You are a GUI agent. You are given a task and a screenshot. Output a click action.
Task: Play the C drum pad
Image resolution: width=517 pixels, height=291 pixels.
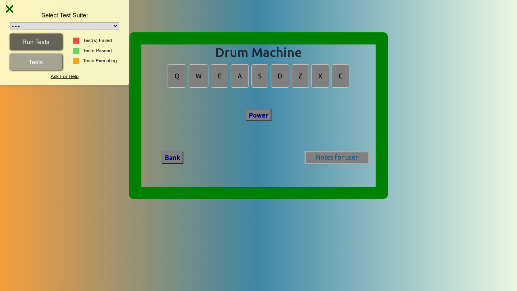click(x=340, y=76)
